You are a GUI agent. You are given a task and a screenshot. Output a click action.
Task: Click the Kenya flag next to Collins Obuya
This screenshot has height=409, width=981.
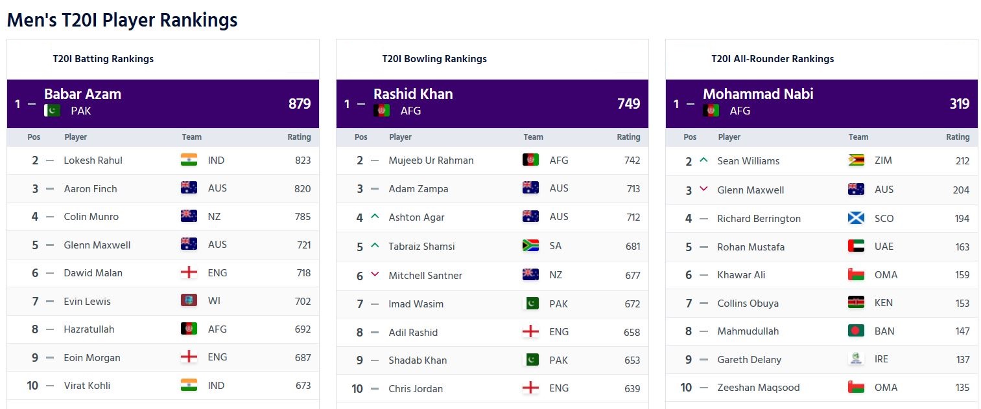tap(856, 303)
